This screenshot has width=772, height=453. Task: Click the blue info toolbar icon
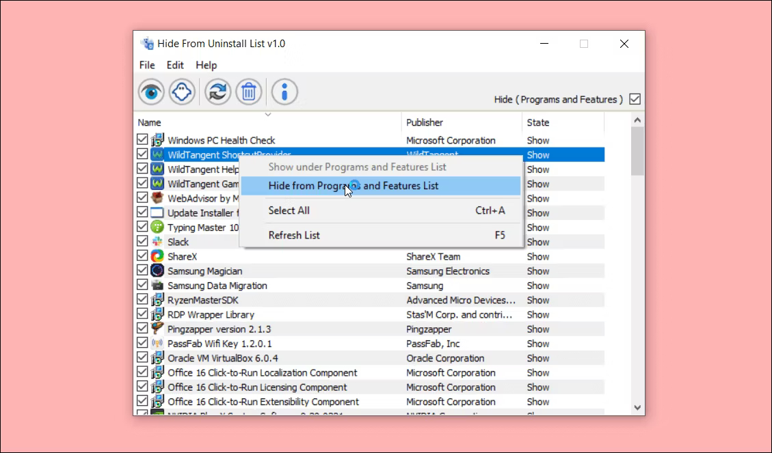284,92
